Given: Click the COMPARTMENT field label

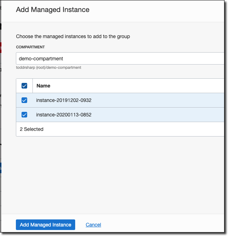Looking at the screenshot, I should tap(30, 47).
